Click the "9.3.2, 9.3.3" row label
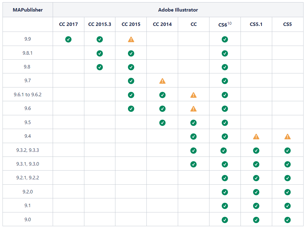 pyautogui.click(x=28, y=150)
